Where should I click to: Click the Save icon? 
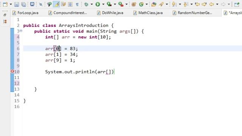click(17, 4)
